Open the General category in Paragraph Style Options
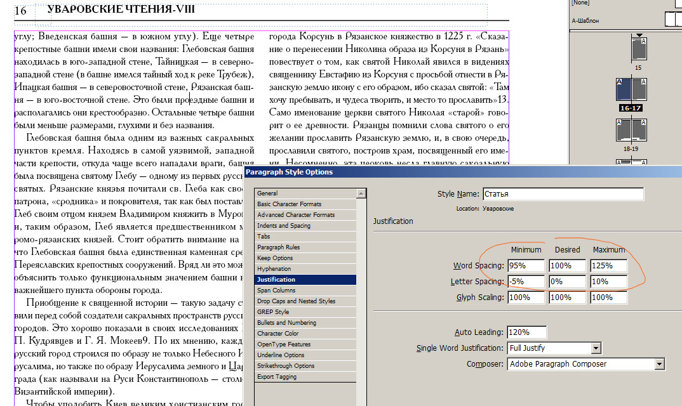The width and height of the screenshot is (682, 406). [x=305, y=193]
